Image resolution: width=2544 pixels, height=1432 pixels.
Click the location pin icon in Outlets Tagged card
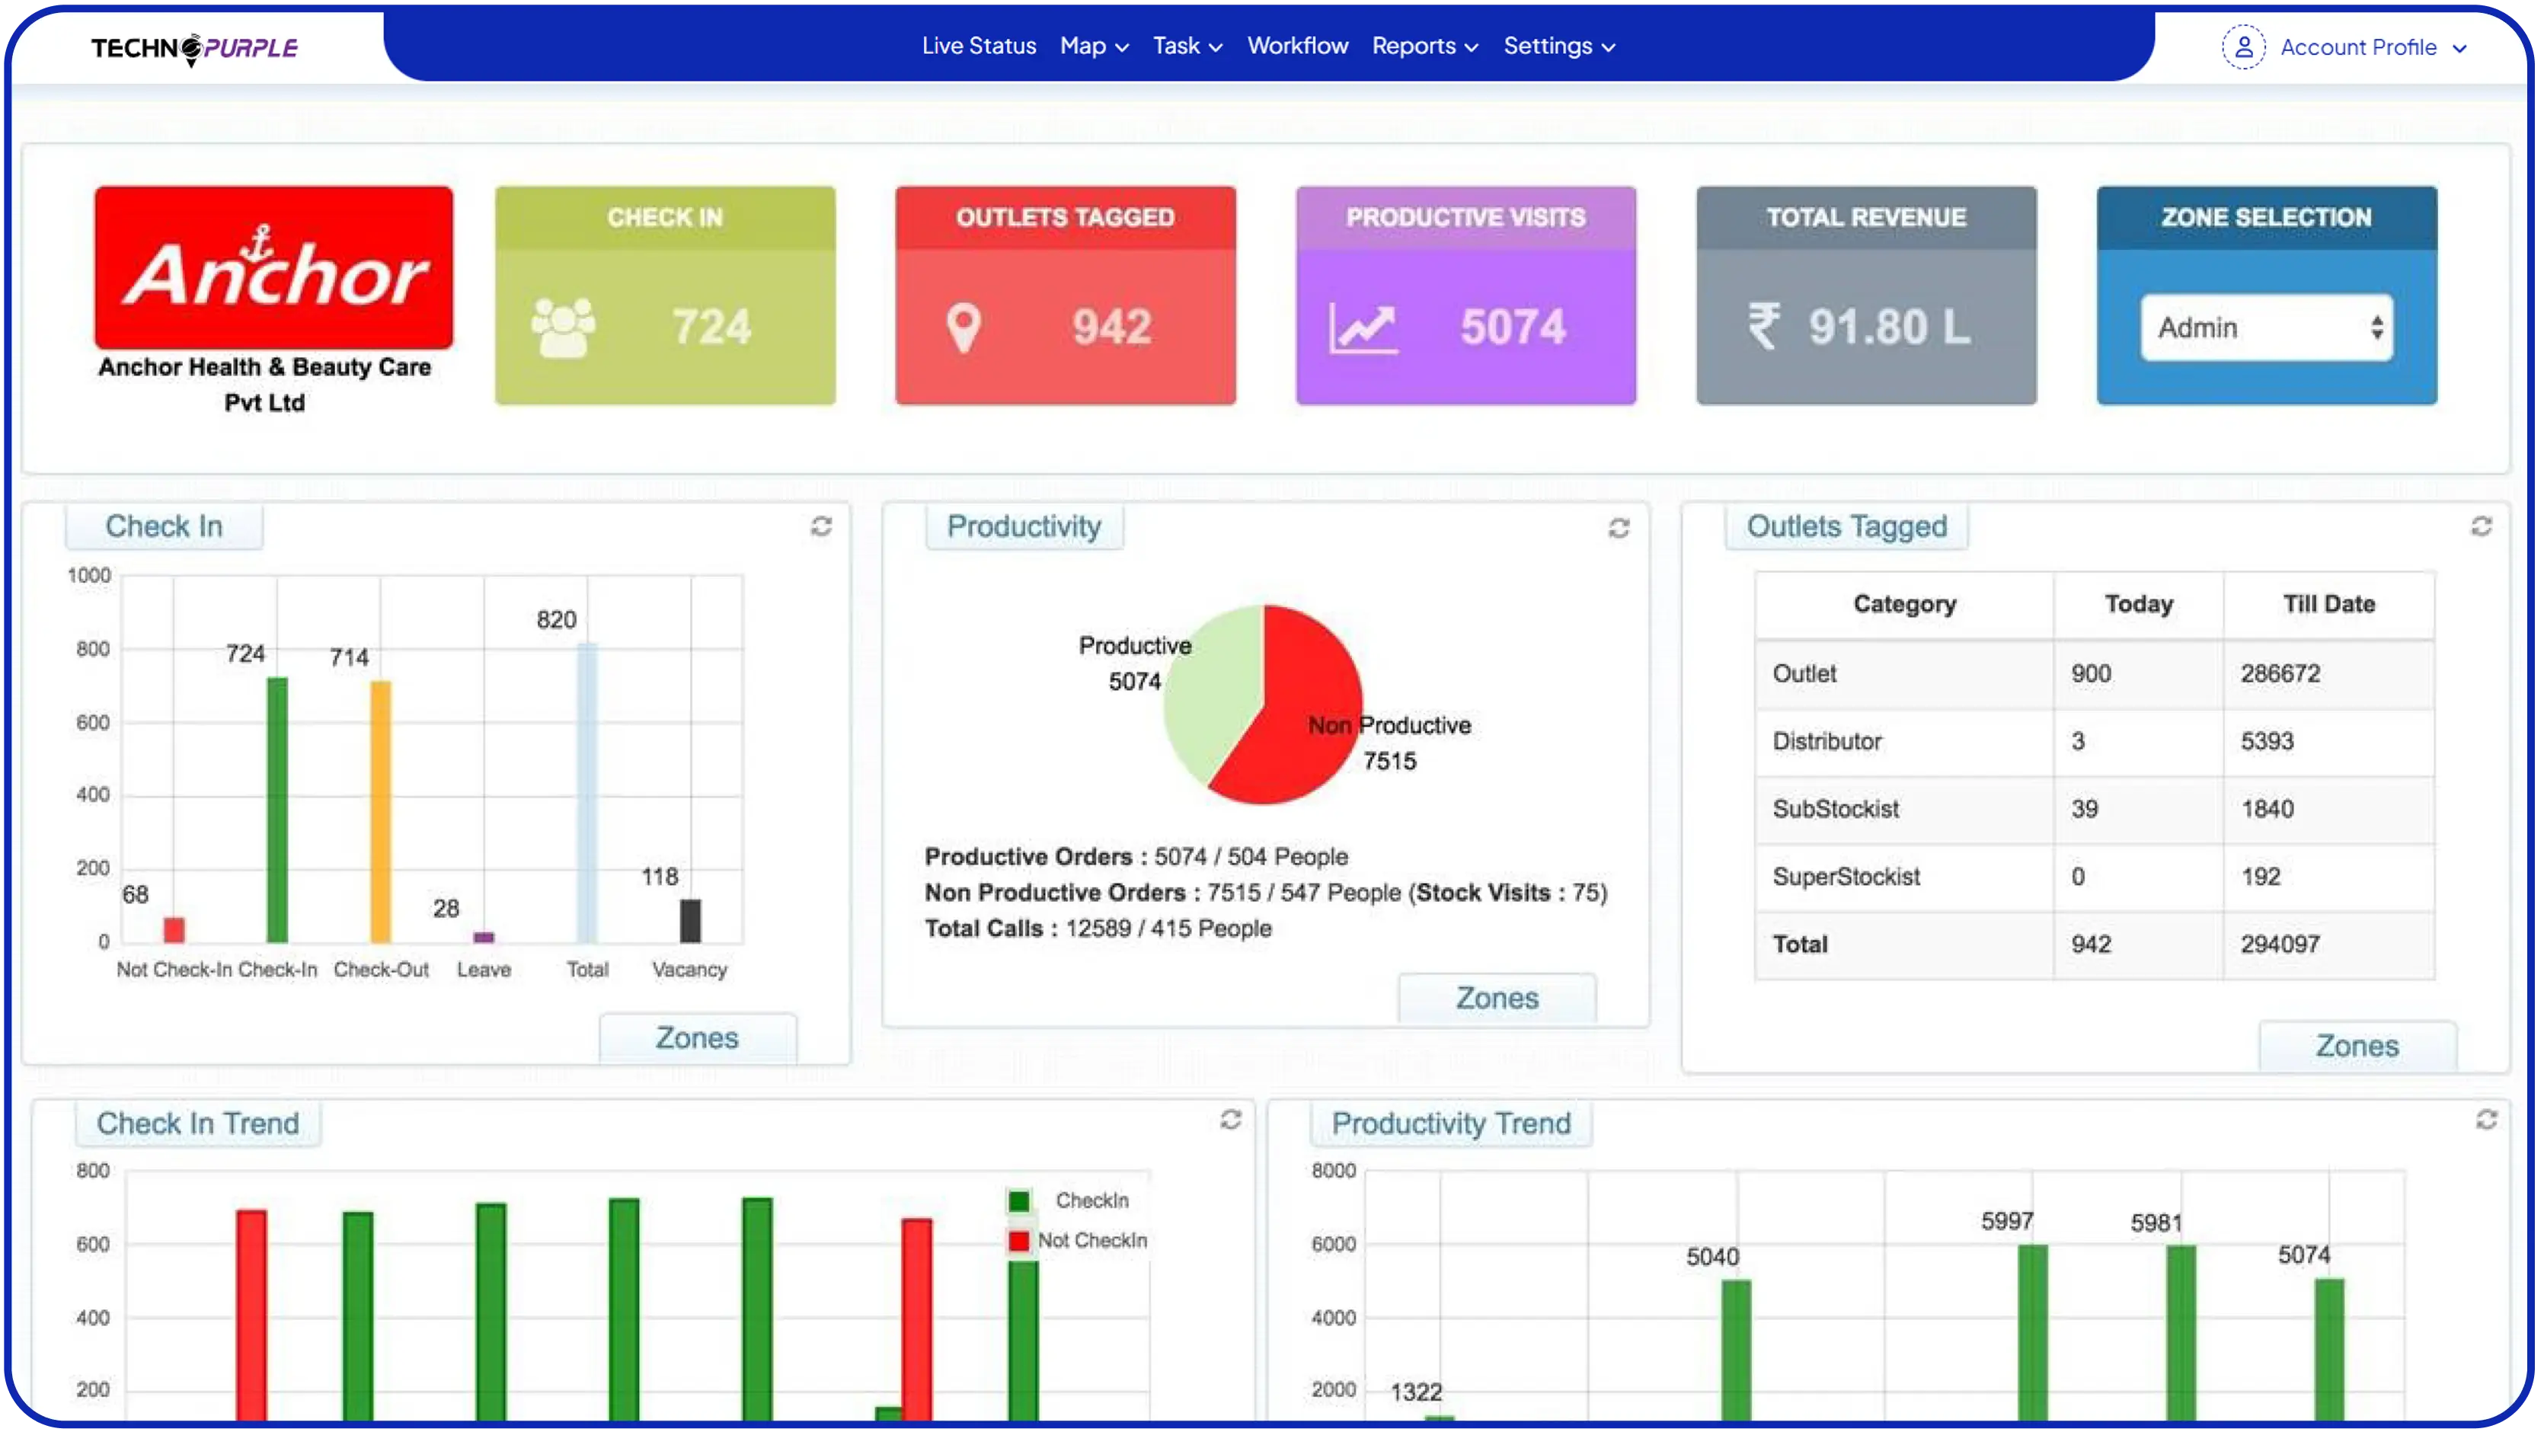click(963, 327)
